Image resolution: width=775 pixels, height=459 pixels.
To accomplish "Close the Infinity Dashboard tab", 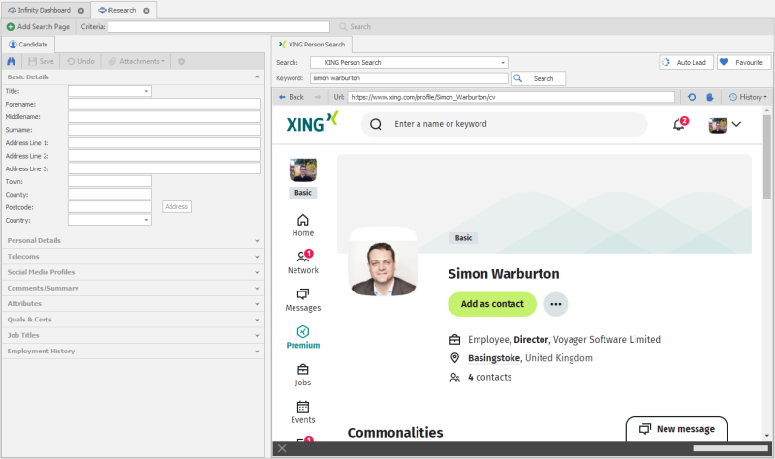I will [81, 11].
